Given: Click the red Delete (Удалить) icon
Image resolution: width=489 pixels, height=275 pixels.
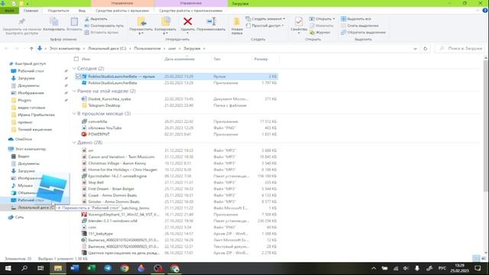Looking at the screenshot, I should pyautogui.click(x=187, y=21).
